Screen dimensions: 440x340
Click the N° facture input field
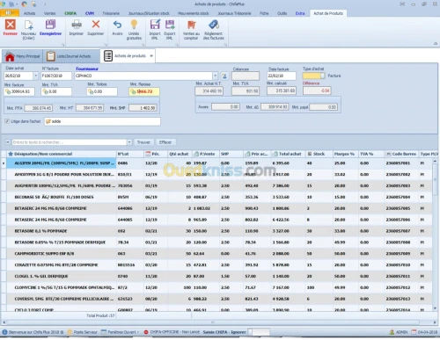pyautogui.click(x=56, y=76)
